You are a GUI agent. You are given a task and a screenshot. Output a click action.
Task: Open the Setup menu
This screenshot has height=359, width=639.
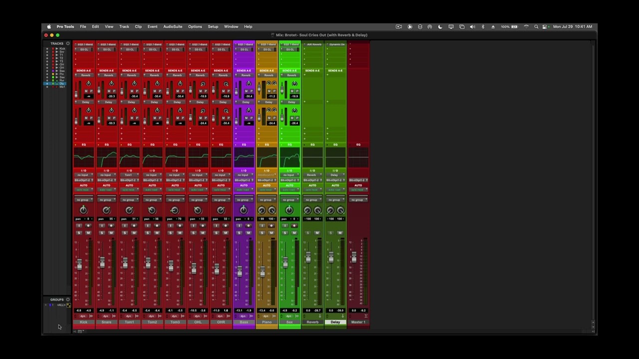click(x=213, y=26)
